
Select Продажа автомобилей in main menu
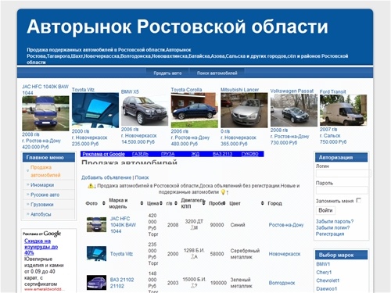(x=45, y=171)
